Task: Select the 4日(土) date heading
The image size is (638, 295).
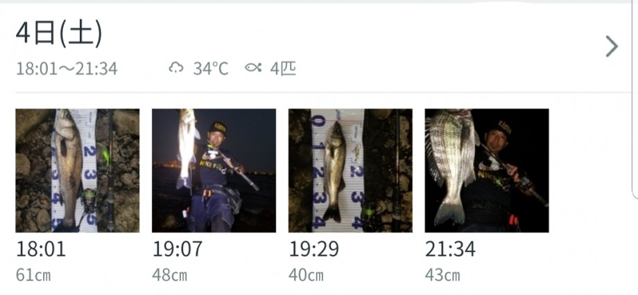Action: 59,34
